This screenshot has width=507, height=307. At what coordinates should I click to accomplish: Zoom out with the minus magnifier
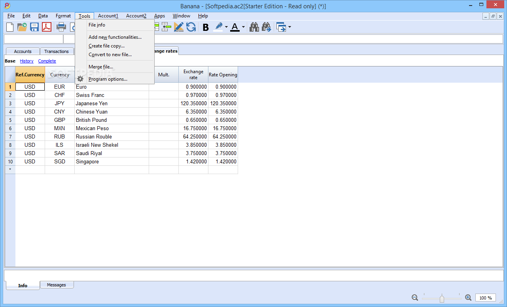[x=415, y=298]
